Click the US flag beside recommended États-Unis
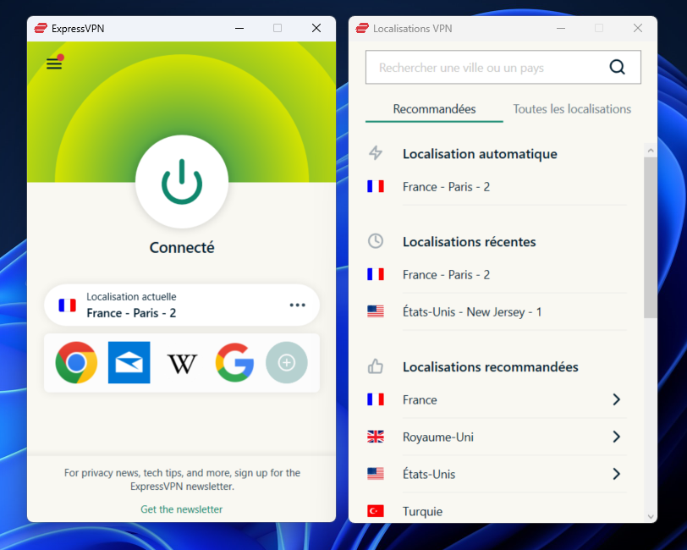The image size is (687, 550). (376, 474)
